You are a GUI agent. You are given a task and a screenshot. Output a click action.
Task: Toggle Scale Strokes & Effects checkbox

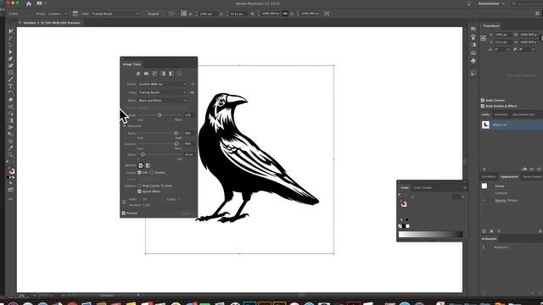[483, 106]
